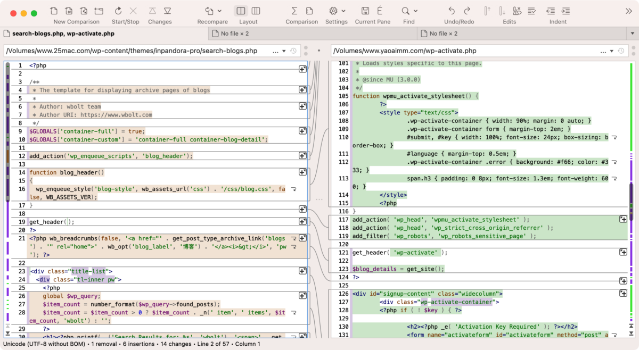Jump to the previous change
The height and width of the screenshot is (350, 639).
(152, 11)
